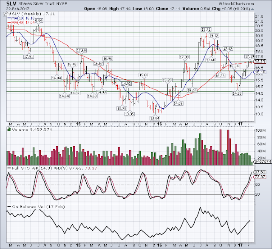This screenshot has width=272, height=249.
Task: Click the 16.34 price label
Action: coord(234,66)
